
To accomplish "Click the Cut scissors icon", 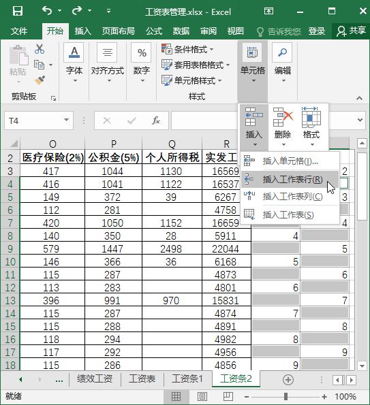I will [40, 49].
